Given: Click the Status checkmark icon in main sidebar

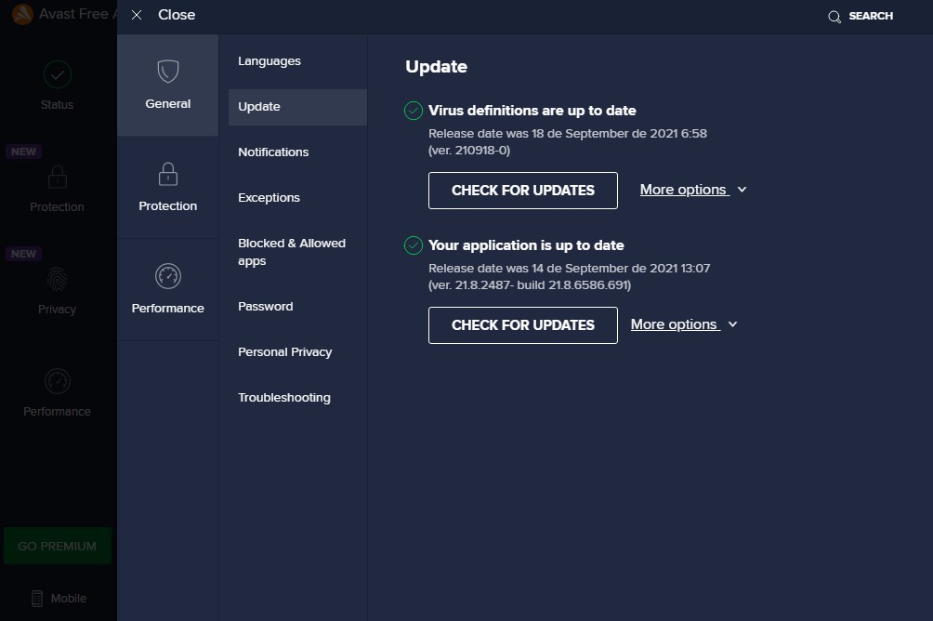Looking at the screenshot, I should click(57, 74).
